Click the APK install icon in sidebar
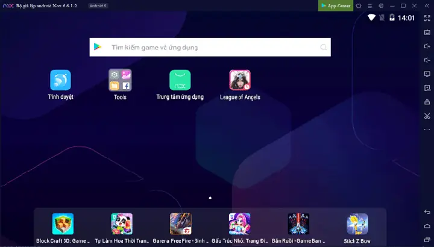434x247 pixels. pyautogui.click(x=427, y=88)
